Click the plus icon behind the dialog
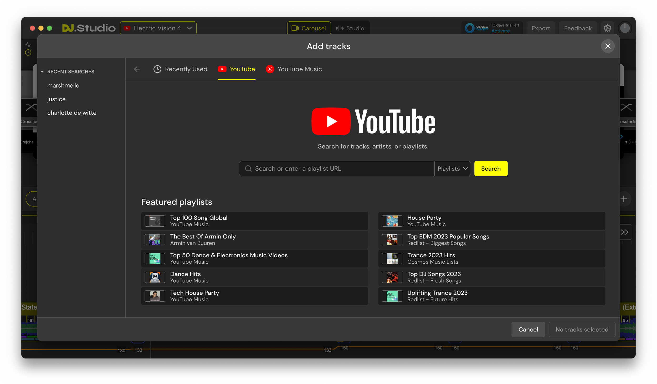657x384 pixels. pyautogui.click(x=624, y=199)
